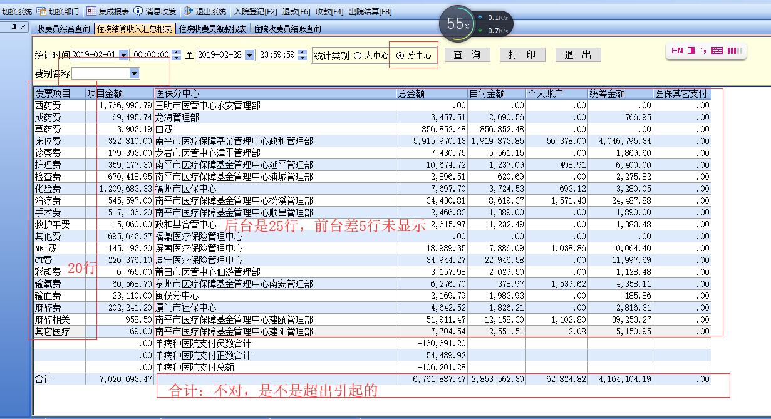Increment the start time 00:00:00 spinner
The width and height of the screenshot is (771, 419).
pyautogui.click(x=177, y=53)
